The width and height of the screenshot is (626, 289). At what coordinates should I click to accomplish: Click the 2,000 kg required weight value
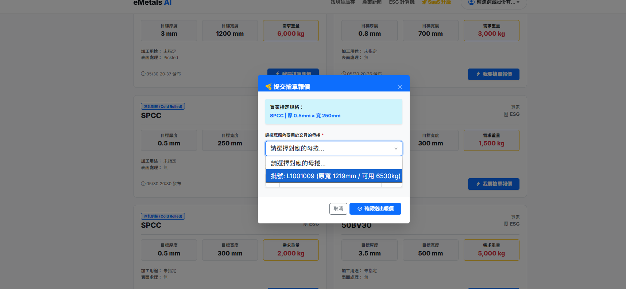[291, 253]
